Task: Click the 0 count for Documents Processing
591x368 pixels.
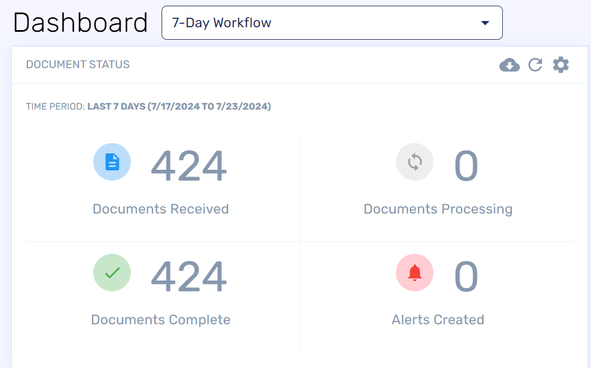Action: click(466, 166)
